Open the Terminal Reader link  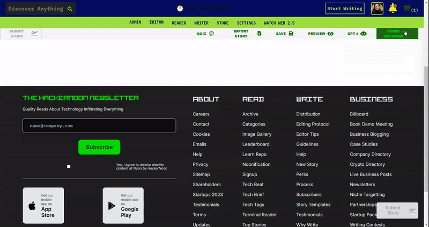[260, 215]
